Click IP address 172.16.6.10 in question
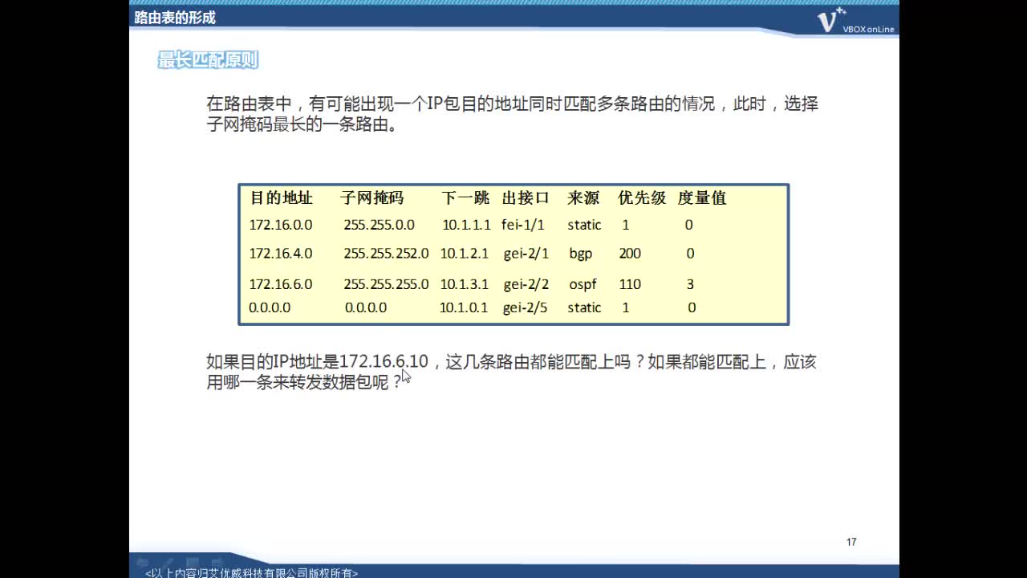The width and height of the screenshot is (1027, 578). [384, 362]
